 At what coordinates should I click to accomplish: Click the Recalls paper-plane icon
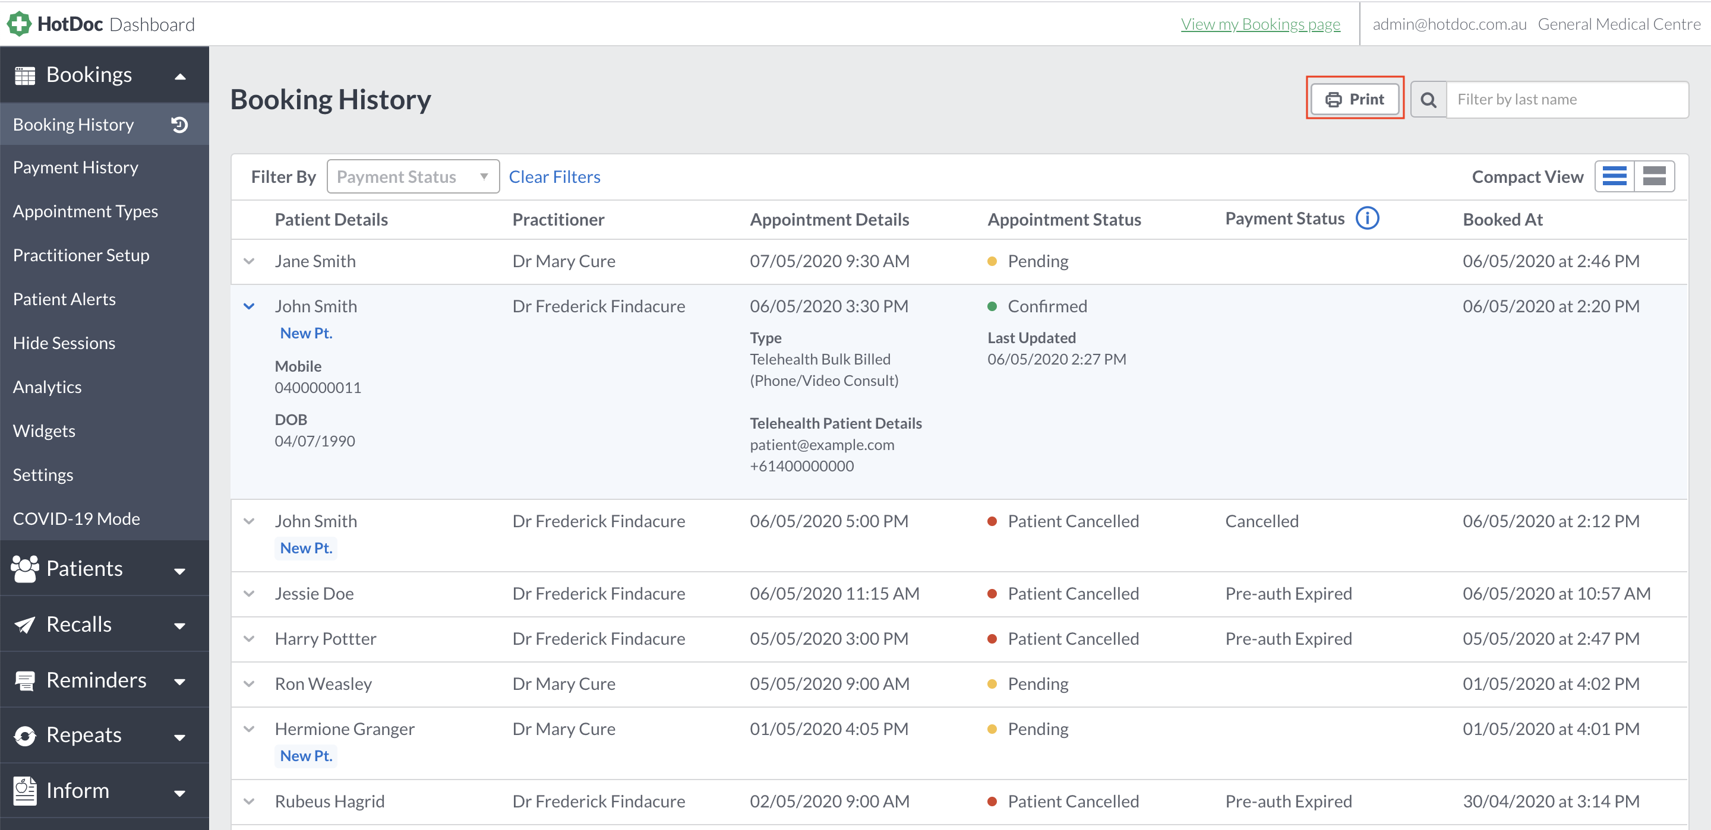tap(25, 624)
